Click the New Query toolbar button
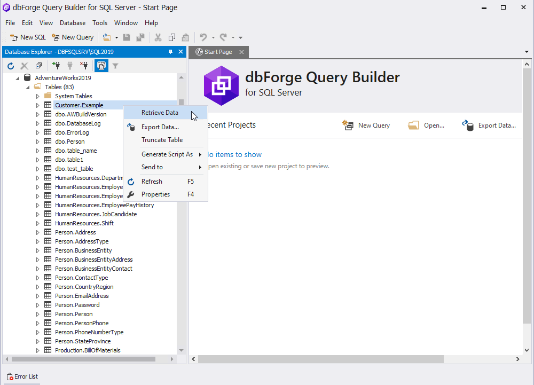 [73, 37]
